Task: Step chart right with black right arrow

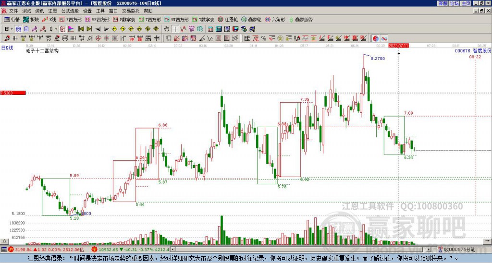Action: [106, 29]
